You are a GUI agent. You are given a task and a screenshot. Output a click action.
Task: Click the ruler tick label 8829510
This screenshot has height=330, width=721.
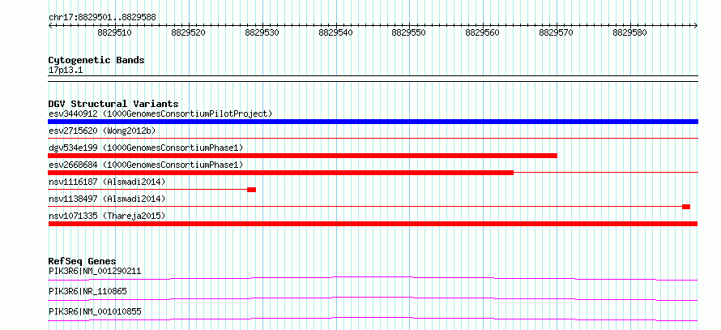[114, 32]
